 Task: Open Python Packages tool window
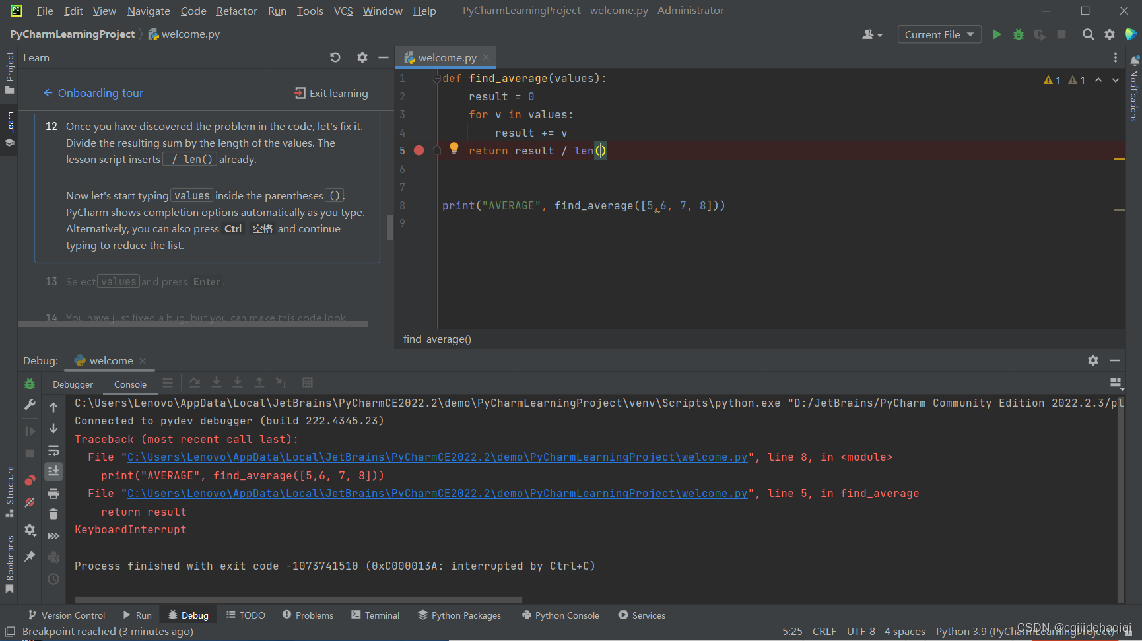click(x=459, y=615)
